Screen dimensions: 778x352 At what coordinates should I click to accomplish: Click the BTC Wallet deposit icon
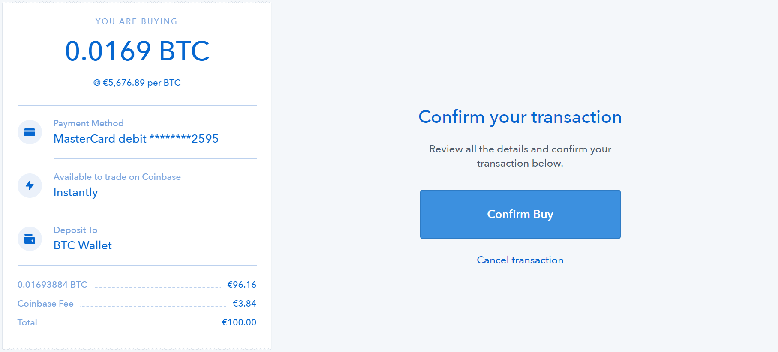tap(30, 239)
